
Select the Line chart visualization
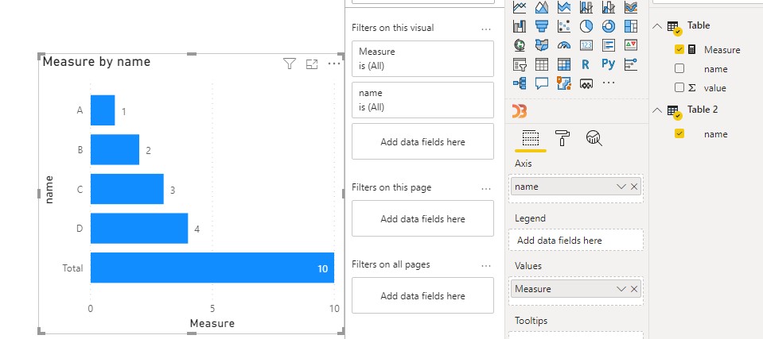coord(520,7)
